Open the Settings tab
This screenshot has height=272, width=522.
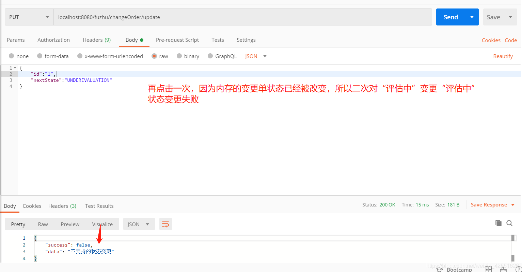coord(246,40)
